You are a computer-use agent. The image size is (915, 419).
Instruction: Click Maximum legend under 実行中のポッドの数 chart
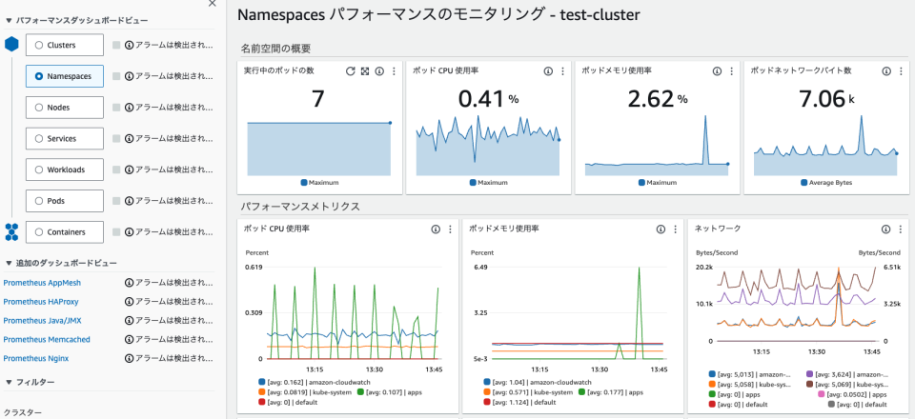point(320,183)
